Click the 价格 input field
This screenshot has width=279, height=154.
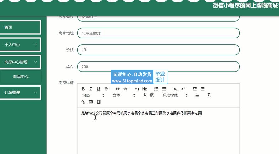point(158,50)
